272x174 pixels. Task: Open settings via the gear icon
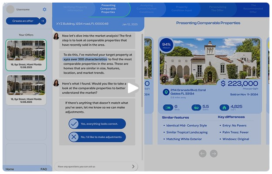point(44,9)
